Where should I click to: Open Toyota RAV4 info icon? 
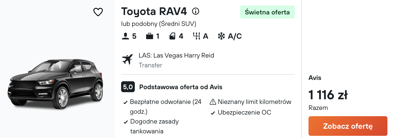click(196, 11)
